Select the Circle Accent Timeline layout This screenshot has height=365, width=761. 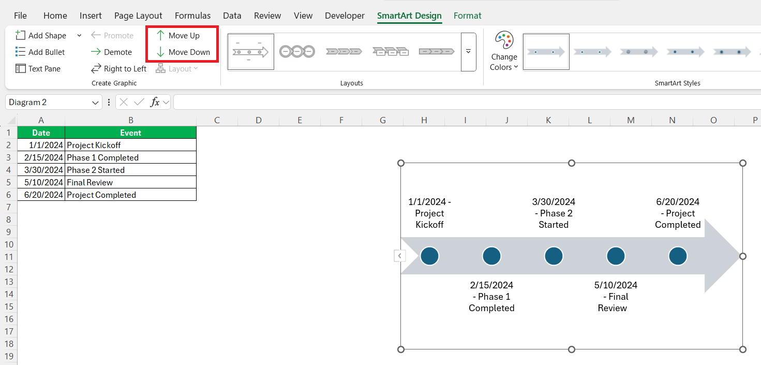point(297,52)
